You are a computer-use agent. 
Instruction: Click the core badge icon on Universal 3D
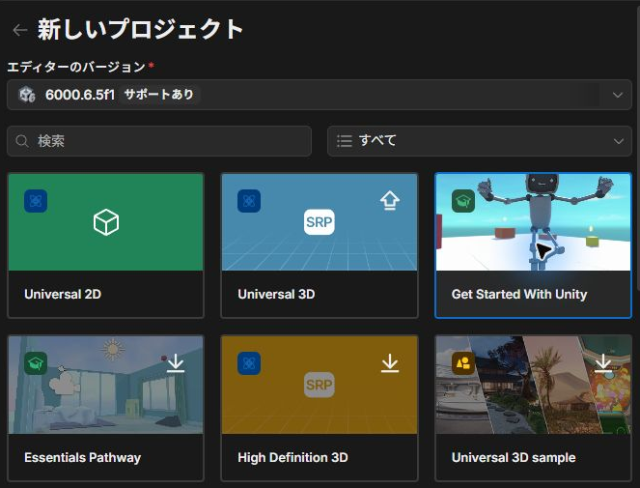click(x=249, y=201)
